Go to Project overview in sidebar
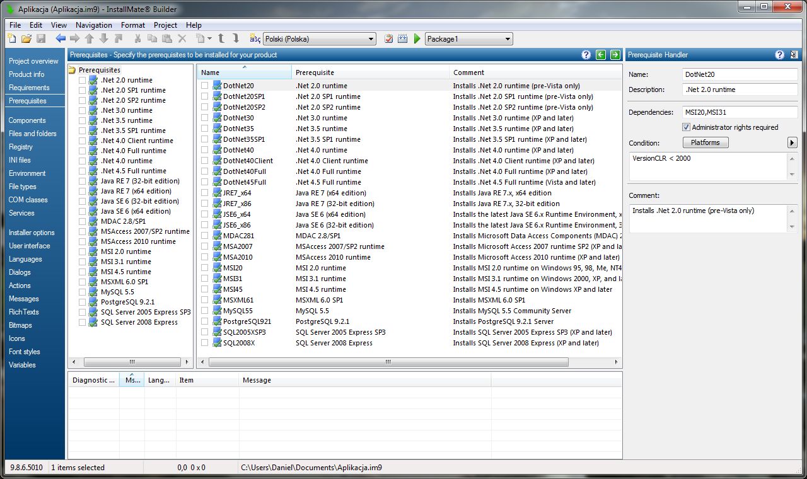Viewport: 807px width, 479px height. (33, 61)
